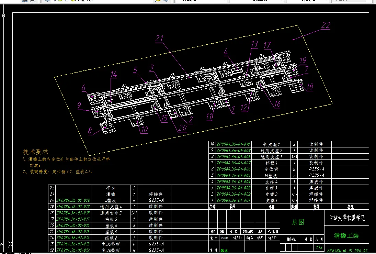This screenshot has width=376, height=254.
Task: Select the 支撑2 name cell
Action: pos(271,194)
